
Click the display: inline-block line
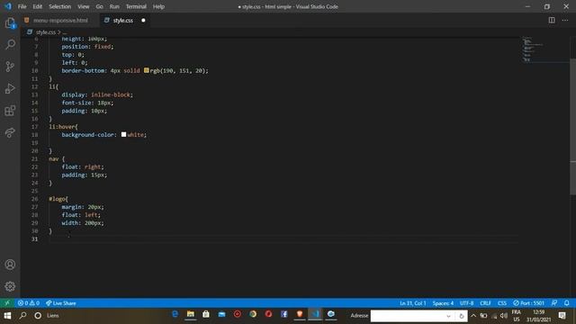tap(97, 94)
